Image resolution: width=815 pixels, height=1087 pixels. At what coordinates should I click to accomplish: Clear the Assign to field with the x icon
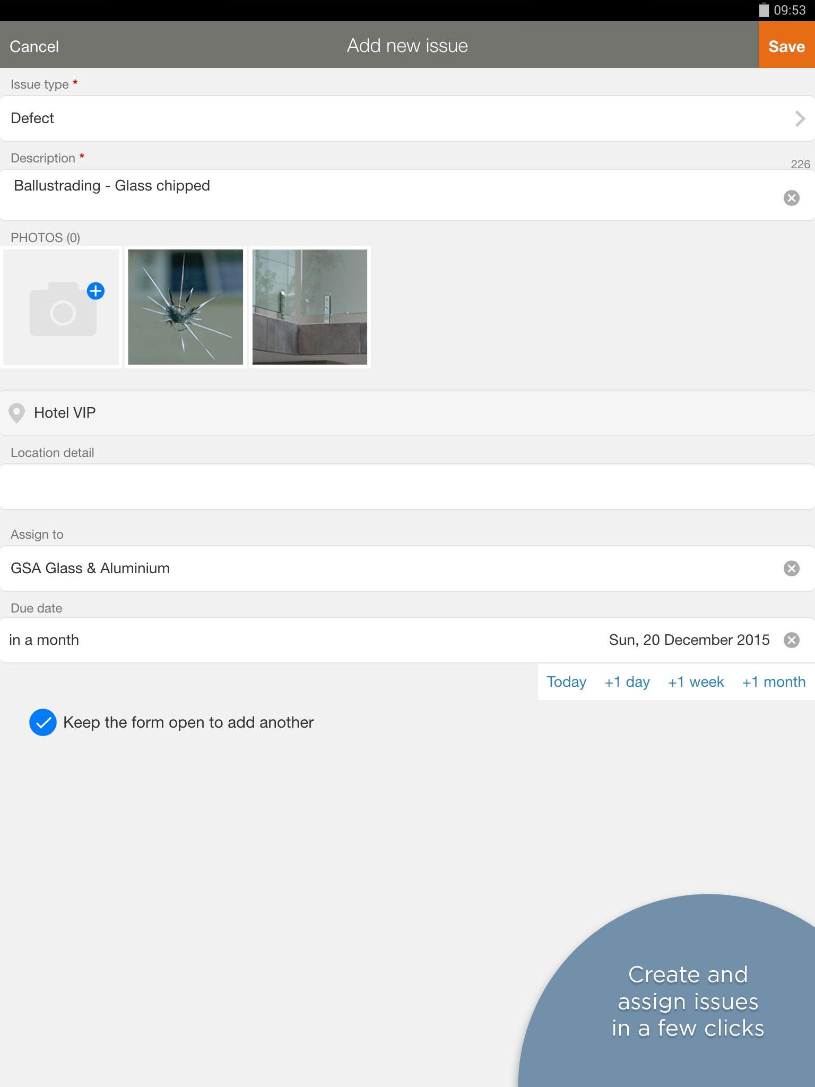coord(791,568)
